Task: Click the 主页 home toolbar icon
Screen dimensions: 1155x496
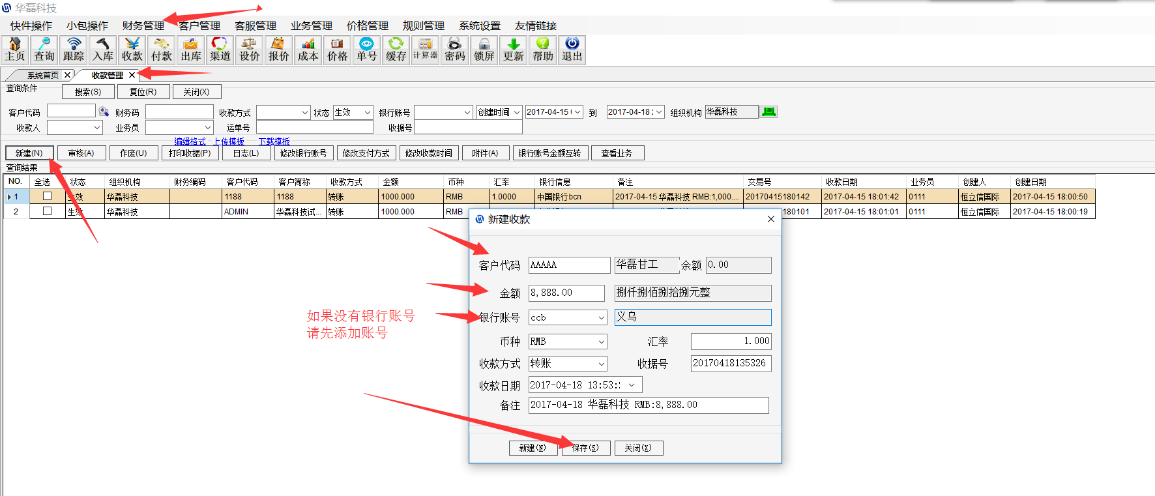Action: pyautogui.click(x=14, y=50)
